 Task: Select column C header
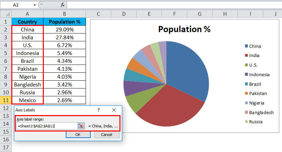pyautogui.click(x=98, y=14)
